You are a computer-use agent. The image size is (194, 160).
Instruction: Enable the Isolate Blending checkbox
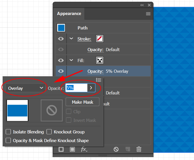(8, 132)
